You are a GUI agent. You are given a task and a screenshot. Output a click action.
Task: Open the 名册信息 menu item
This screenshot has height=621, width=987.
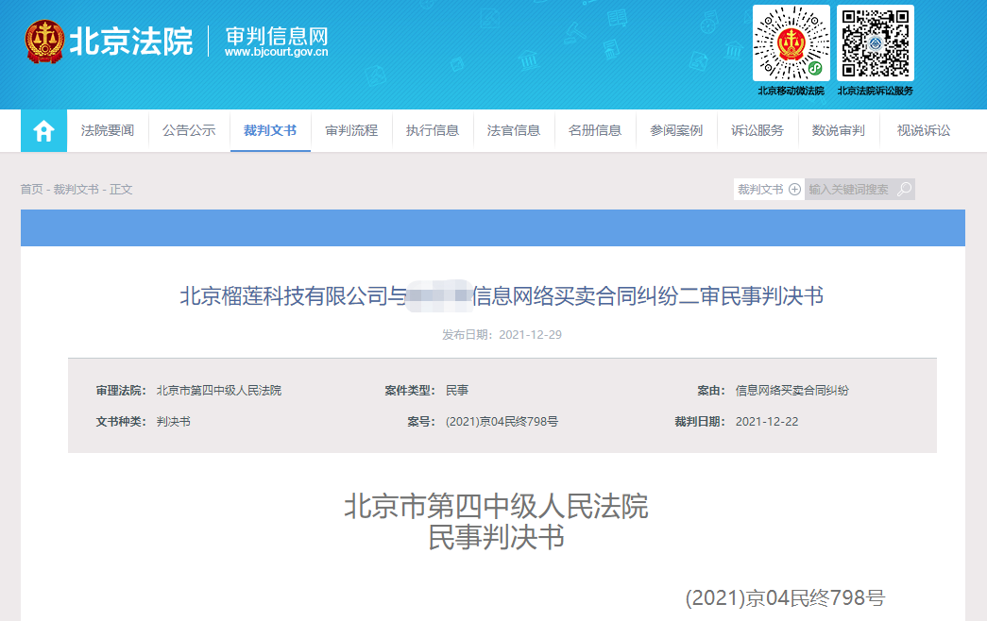[x=595, y=131]
